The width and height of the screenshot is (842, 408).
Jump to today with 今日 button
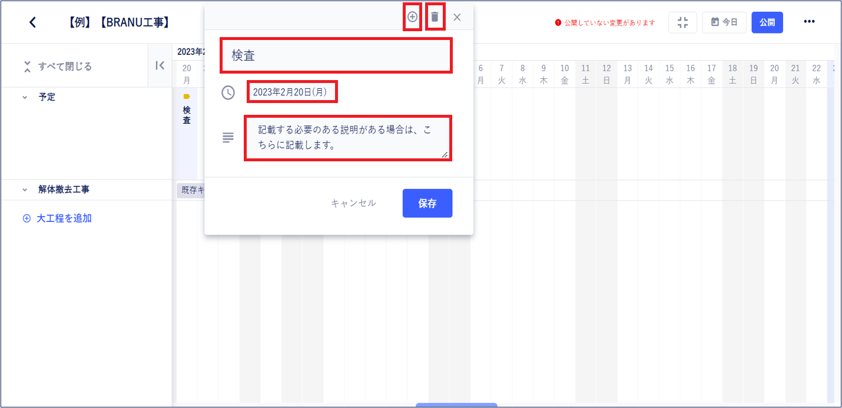pos(724,22)
